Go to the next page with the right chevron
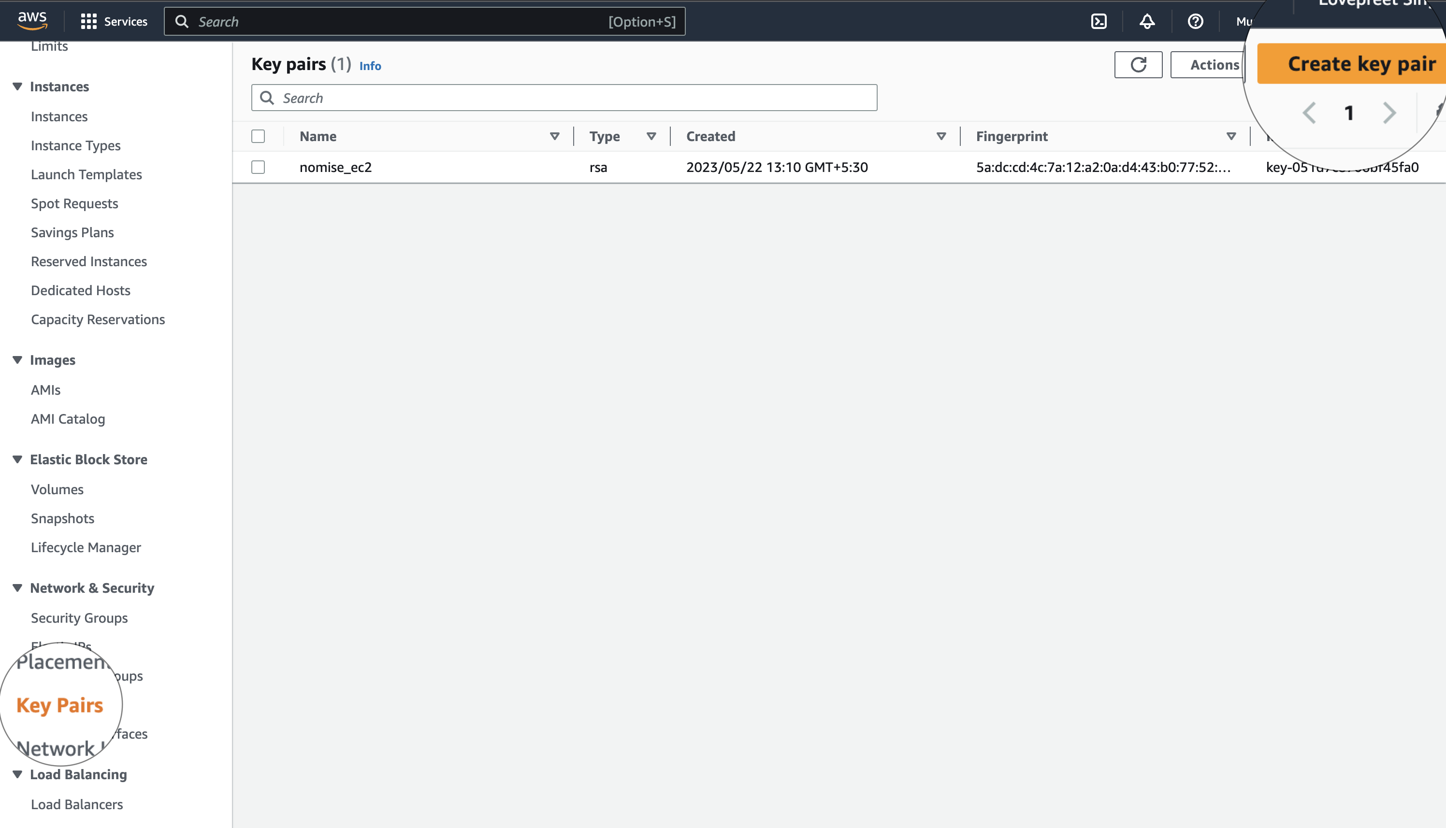 (1389, 113)
